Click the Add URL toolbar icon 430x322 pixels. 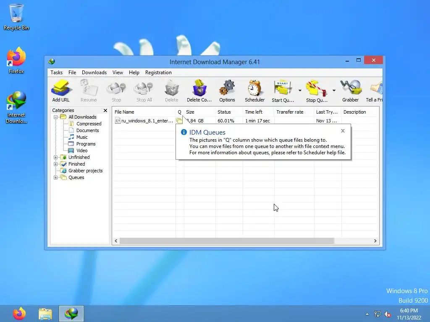tap(61, 91)
